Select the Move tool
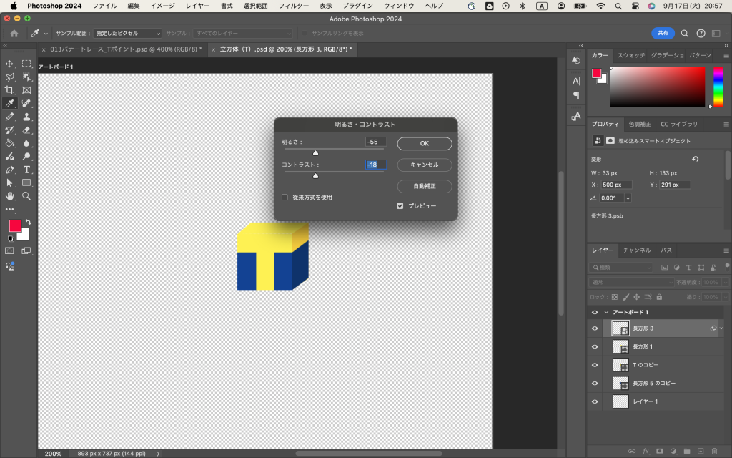The image size is (732, 458). (x=10, y=64)
